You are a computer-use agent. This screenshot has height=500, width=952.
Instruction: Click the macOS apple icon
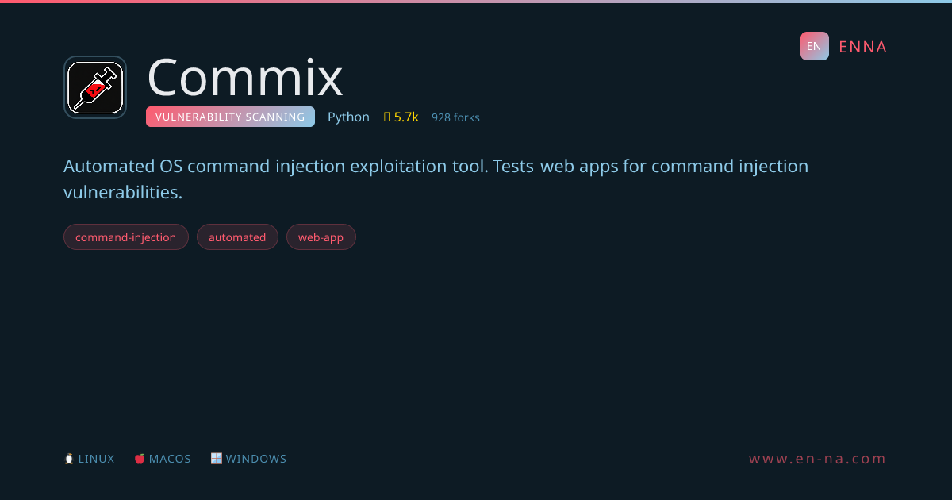pos(140,459)
